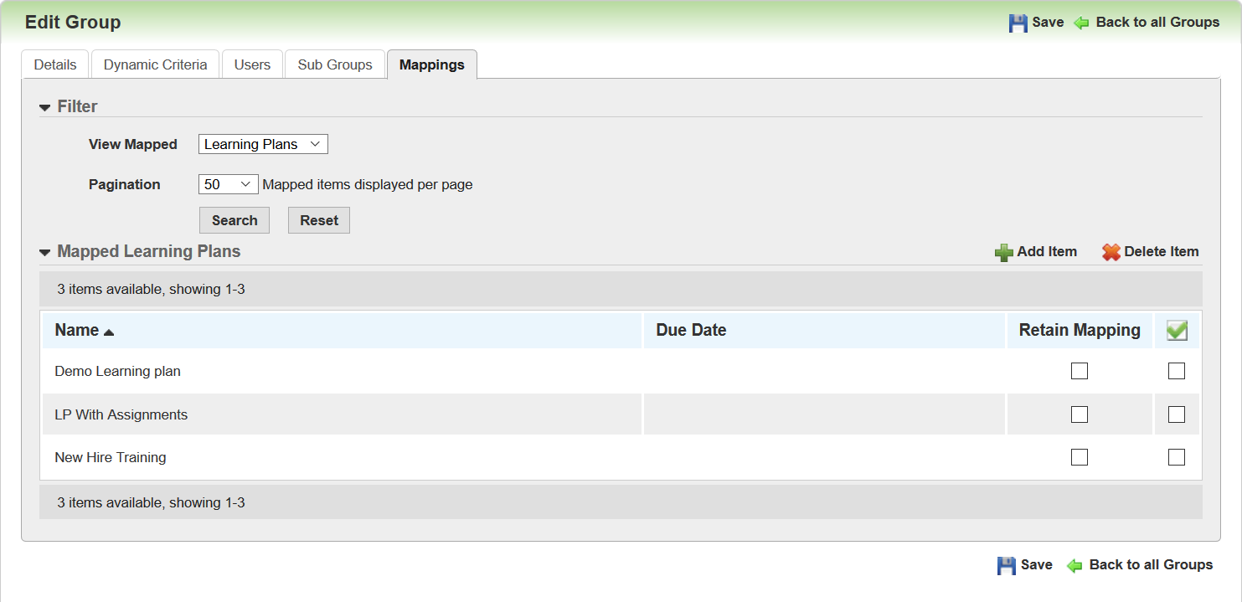The width and height of the screenshot is (1242, 602).
Task: Tick the selection checkbox for LP With Assignments
Action: coord(1177,414)
